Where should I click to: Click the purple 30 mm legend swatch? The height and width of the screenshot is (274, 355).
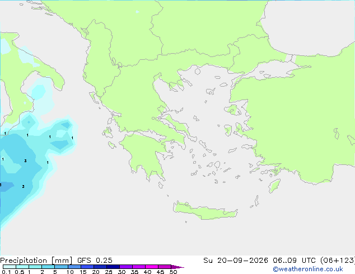[126, 267]
